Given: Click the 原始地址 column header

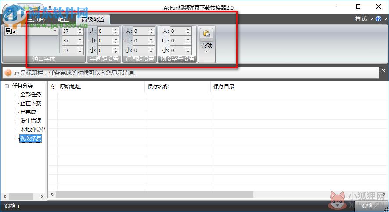Looking at the screenshot, I should click(x=101, y=87).
